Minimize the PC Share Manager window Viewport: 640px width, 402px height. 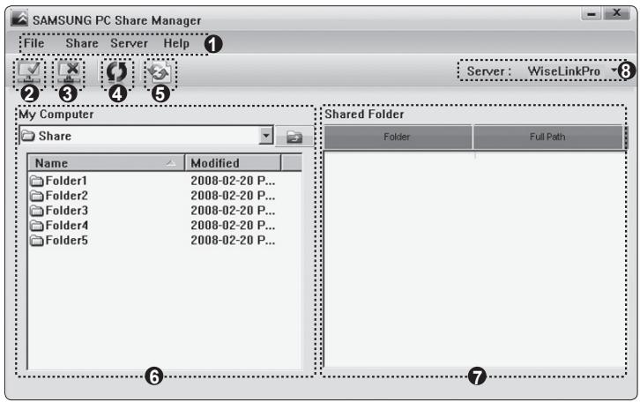coord(591,14)
